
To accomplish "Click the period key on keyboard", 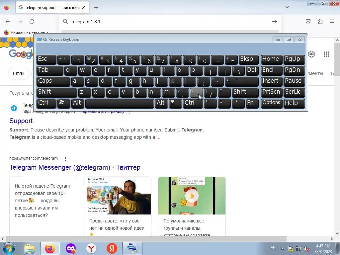I will click(x=196, y=92).
